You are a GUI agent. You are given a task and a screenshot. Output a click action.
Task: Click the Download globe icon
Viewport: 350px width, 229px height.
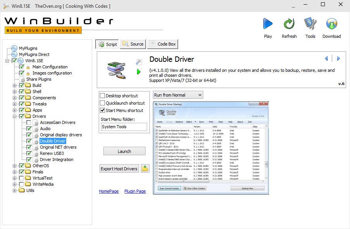331,24
